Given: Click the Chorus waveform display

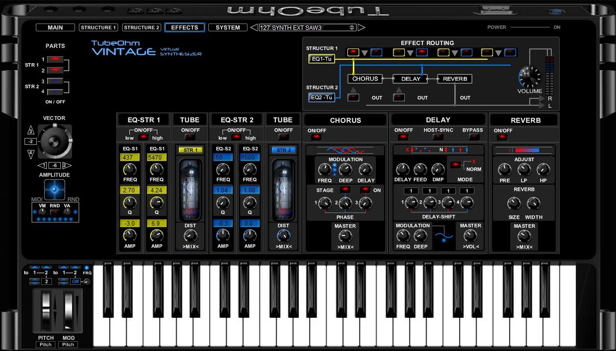Looking at the screenshot, I should tap(345, 150).
